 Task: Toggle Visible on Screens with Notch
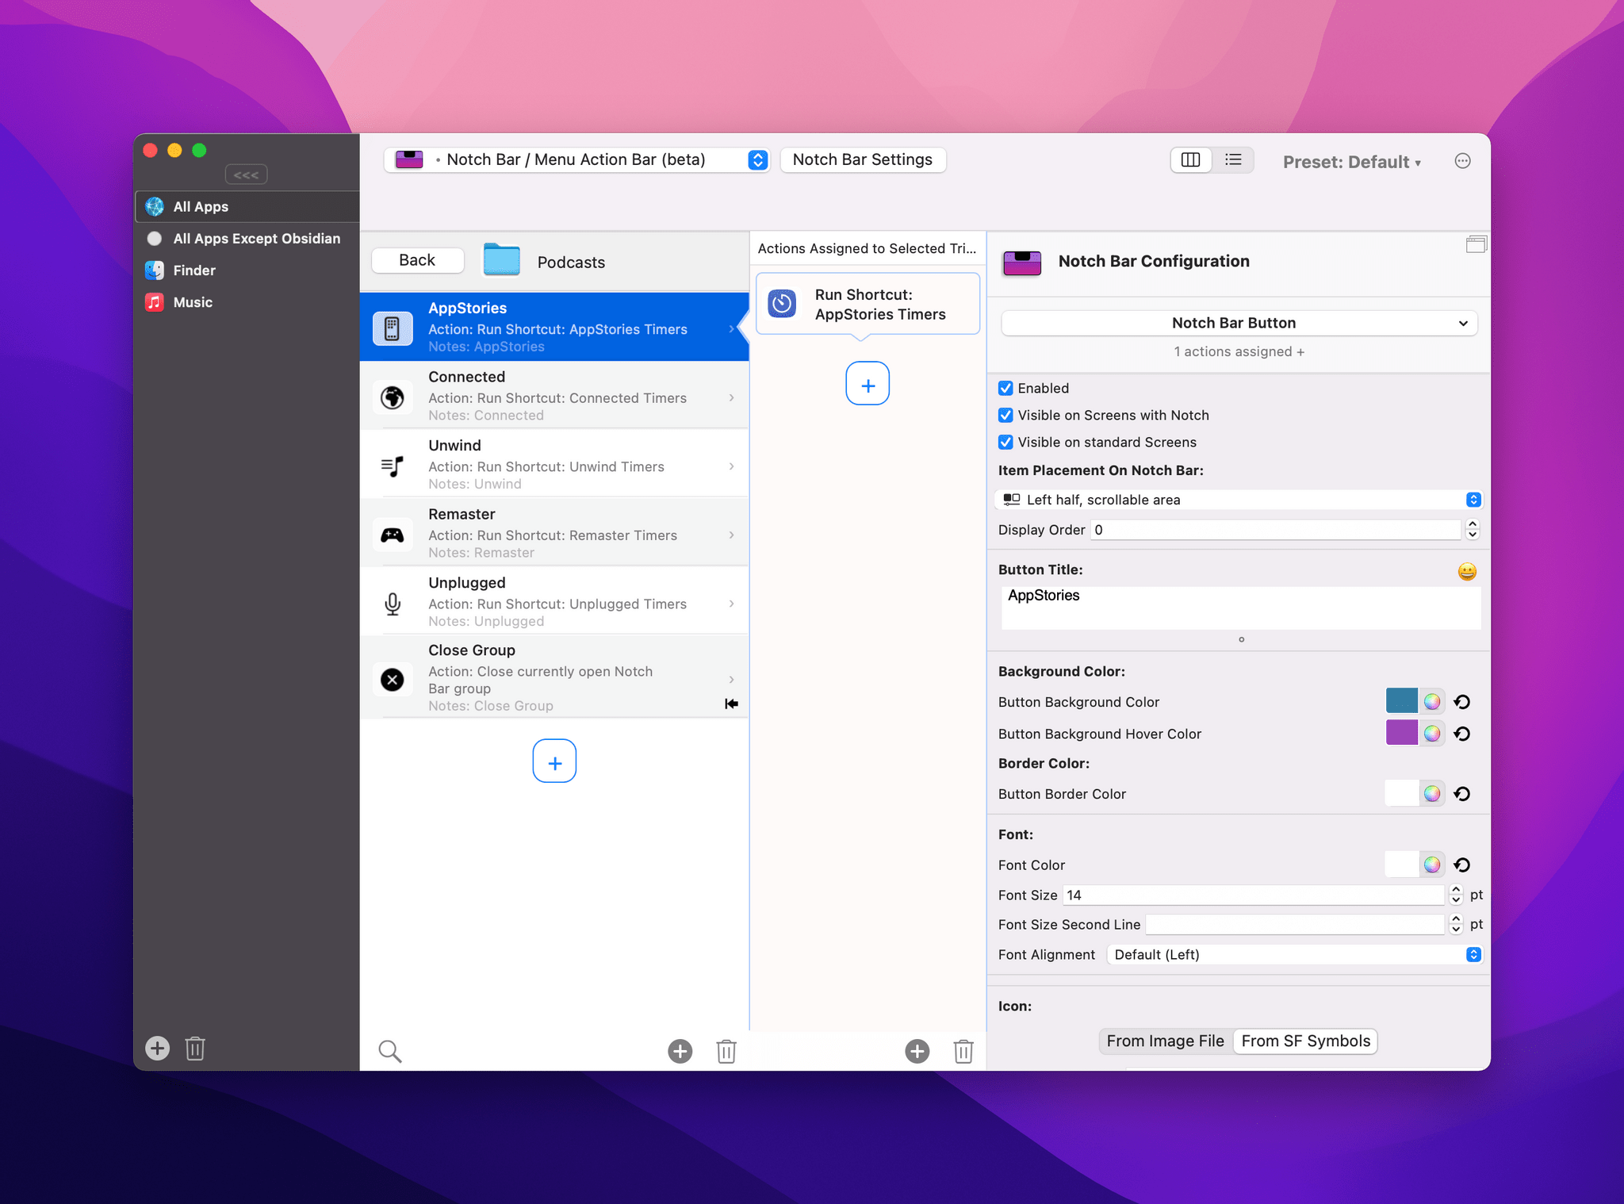pos(1005,415)
